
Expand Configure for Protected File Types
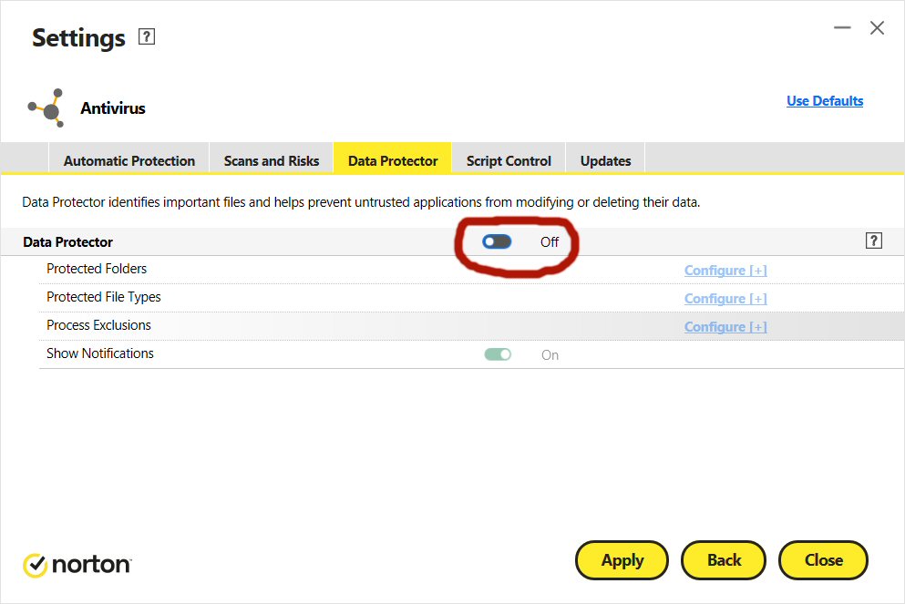(x=725, y=298)
